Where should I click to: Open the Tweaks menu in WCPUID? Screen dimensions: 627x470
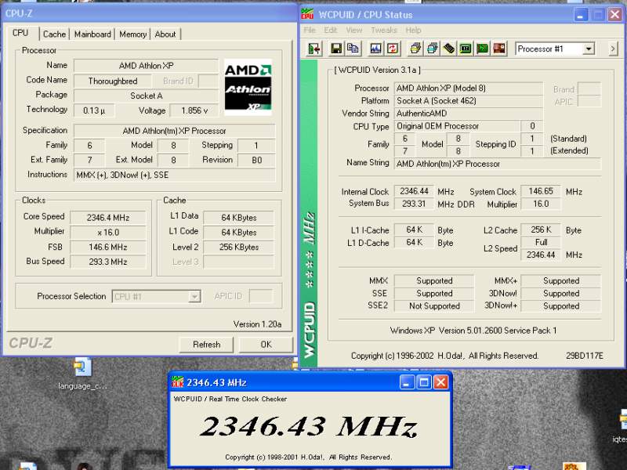tap(384, 30)
